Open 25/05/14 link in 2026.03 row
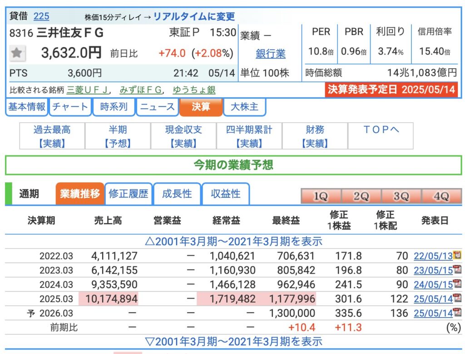Image resolution: width=465 pixels, height=354 pixels. (433, 313)
